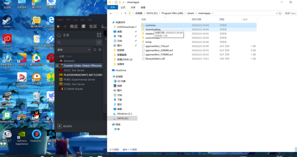Select the 好压 archive desktop icon
This screenshot has width=297, height=157.
point(22,117)
